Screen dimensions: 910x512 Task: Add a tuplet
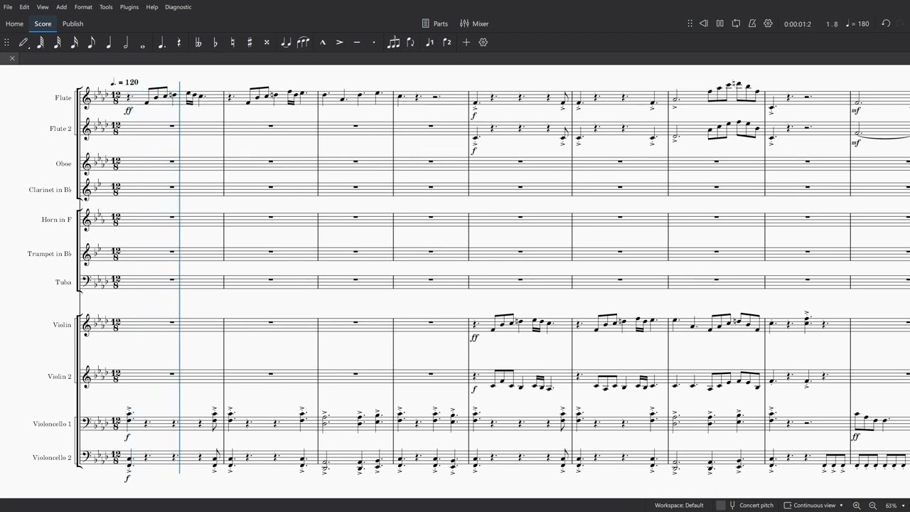pyautogui.click(x=393, y=43)
